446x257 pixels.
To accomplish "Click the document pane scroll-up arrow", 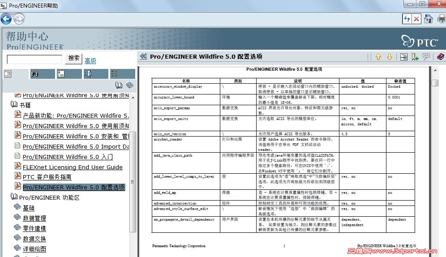I will point(435,70).
